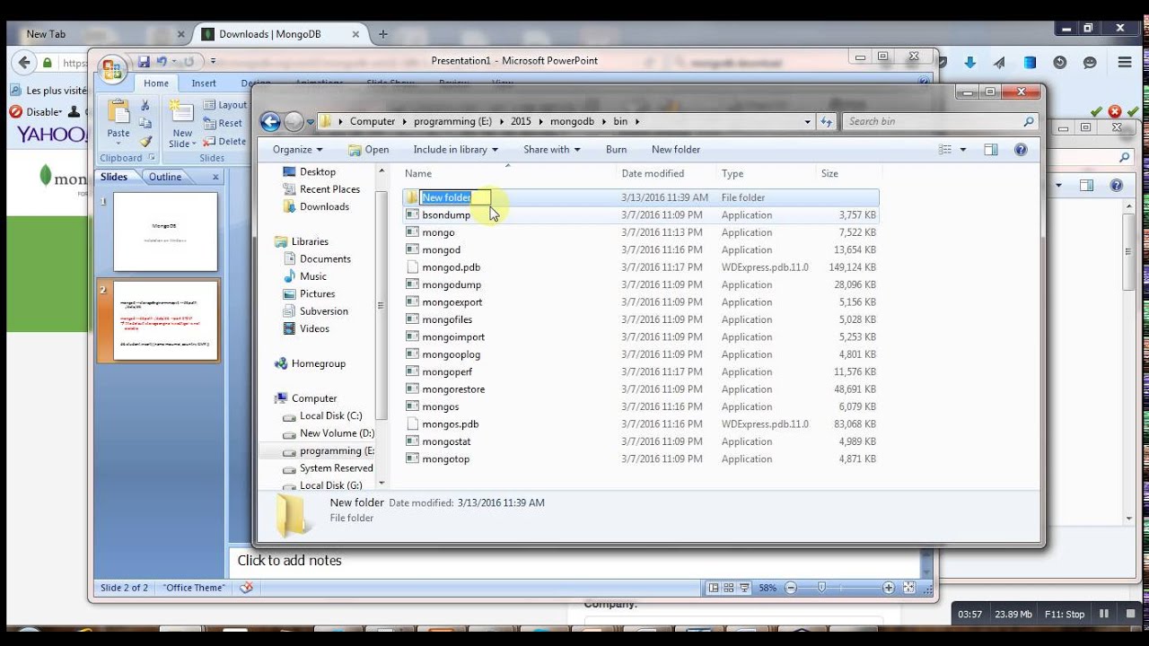
Task: Select the mongostat application icon
Action: click(412, 441)
